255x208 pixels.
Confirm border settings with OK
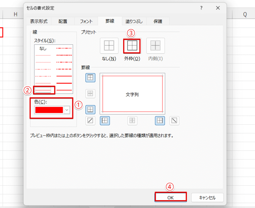coord(171,198)
